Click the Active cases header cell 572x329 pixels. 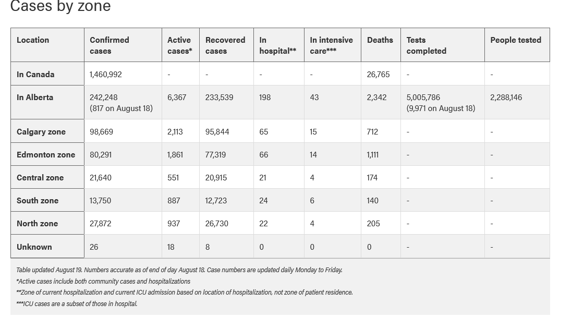click(x=180, y=45)
